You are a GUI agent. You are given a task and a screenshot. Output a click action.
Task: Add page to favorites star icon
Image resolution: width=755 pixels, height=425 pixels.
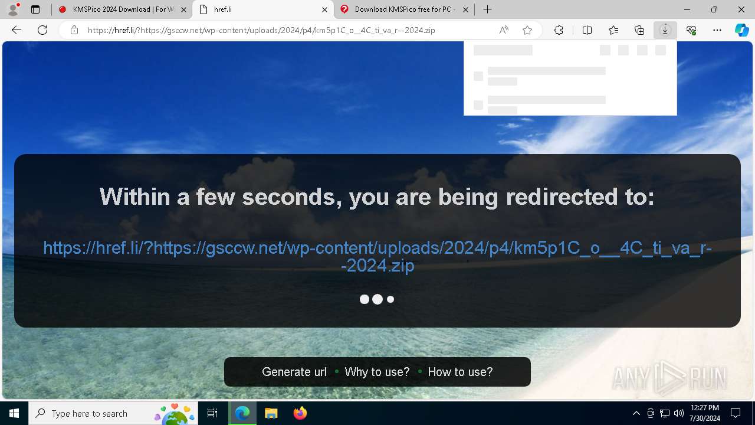point(527,30)
